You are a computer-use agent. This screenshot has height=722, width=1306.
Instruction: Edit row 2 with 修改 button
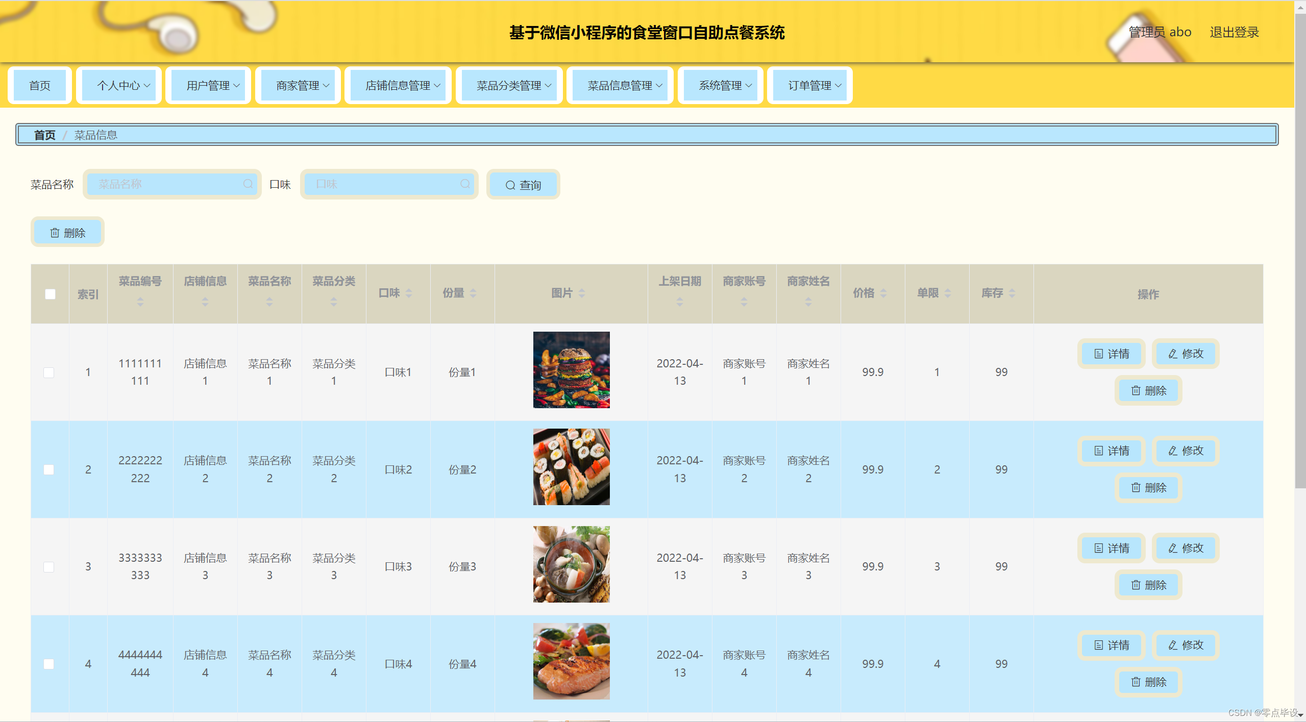tap(1186, 451)
